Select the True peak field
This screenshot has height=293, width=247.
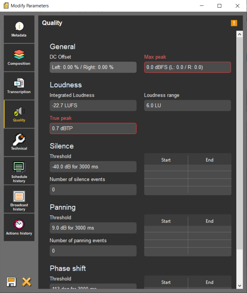tap(93, 128)
